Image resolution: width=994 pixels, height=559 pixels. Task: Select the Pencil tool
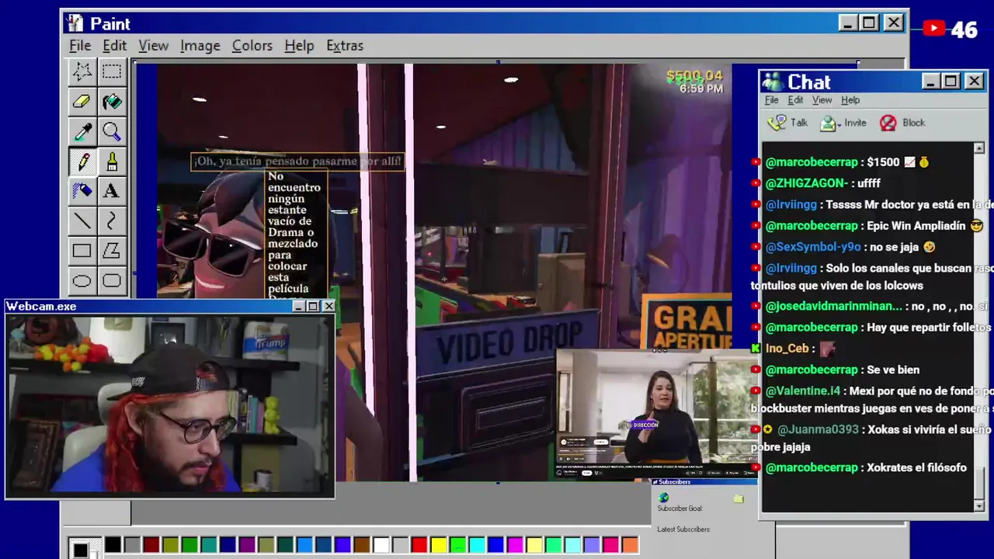[82, 161]
